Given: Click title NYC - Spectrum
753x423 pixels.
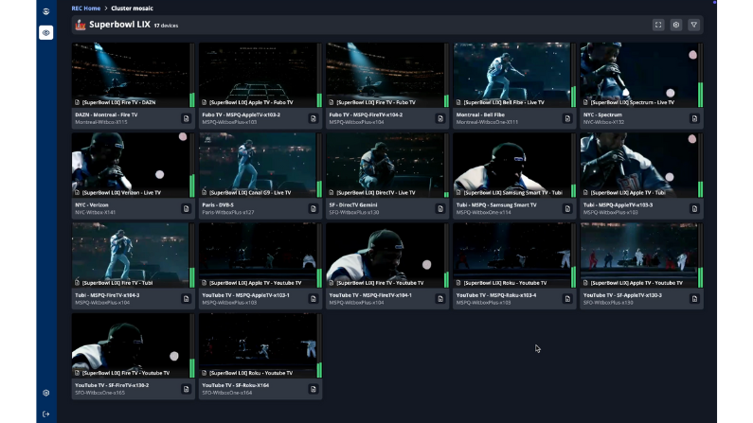Looking at the screenshot, I should [602, 115].
